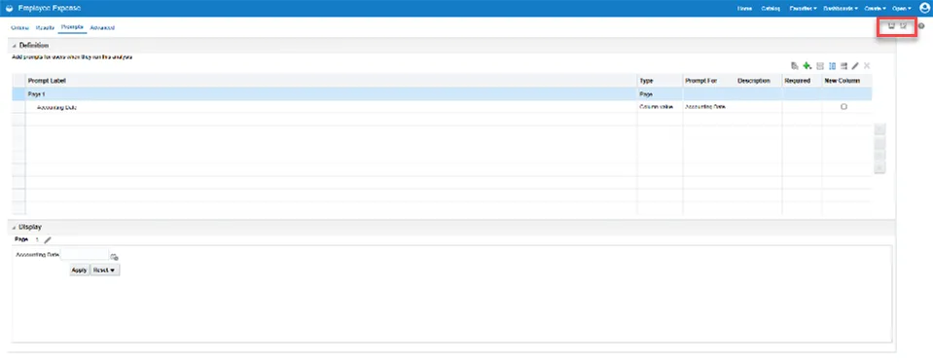Click the Description column header

pyautogui.click(x=754, y=81)
